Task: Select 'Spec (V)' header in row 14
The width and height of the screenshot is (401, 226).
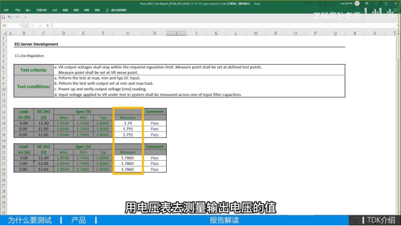Action: [x=83, y=112]
